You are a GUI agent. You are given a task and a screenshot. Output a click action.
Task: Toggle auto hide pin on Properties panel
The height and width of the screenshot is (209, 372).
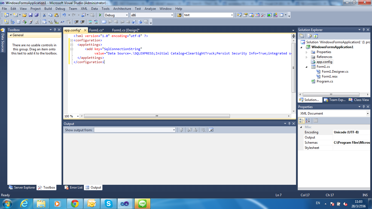(x=363, y=107)
